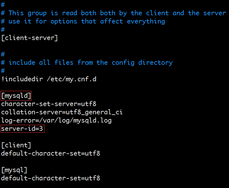Image resolution: width=229 pixels, height=188 pixels.
Task: Click the [mysqld] section header
Action: tap(16, 96)
